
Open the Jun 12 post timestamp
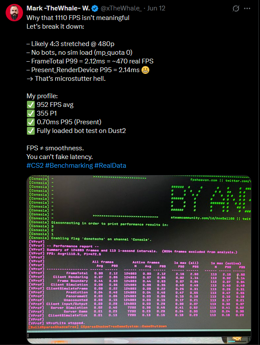pos(156,8)
